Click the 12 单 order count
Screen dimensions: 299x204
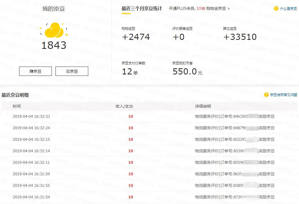click(130, 72)
